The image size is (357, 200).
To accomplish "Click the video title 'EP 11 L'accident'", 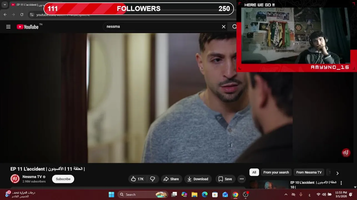I will (47, 169).
